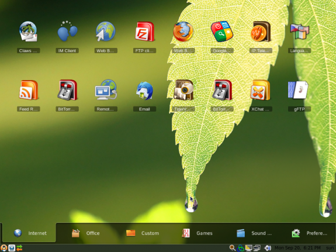336x252 pixels.
Task: Open the IM Client launcher
Action: [67, 32]
